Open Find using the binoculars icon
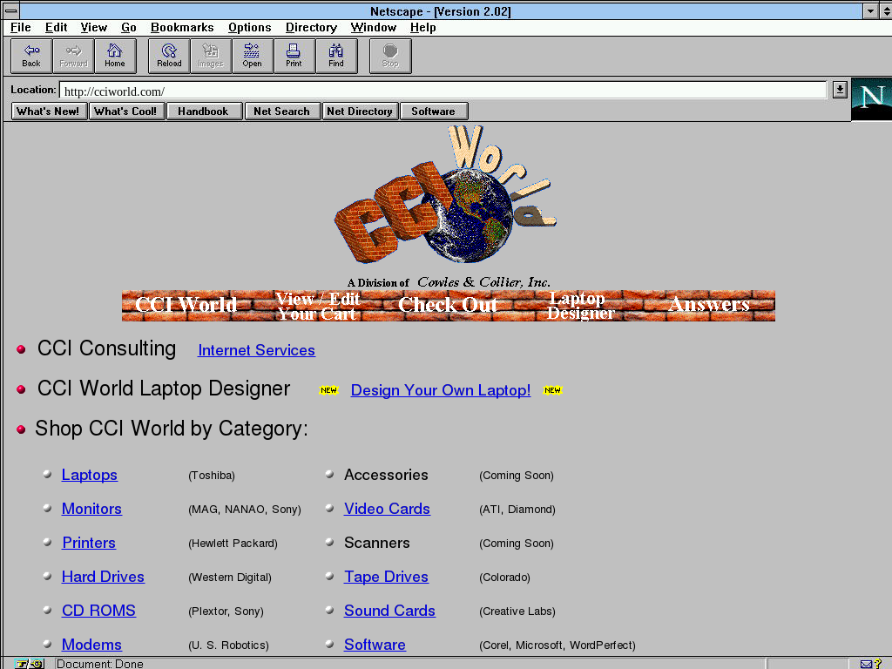Screen dimensions: 892x669 (x=336, y=56)
